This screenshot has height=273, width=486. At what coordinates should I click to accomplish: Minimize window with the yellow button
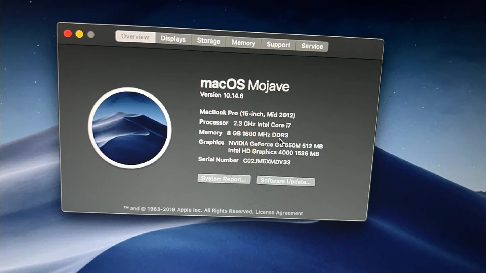[79, 34]
